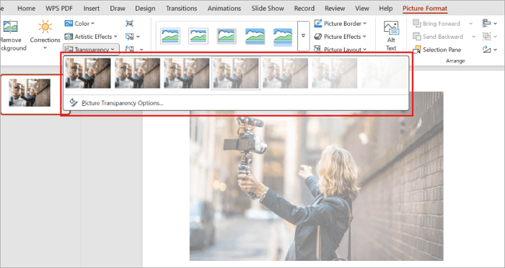Click Picture Transparency Options link

(x=123, y=103)
